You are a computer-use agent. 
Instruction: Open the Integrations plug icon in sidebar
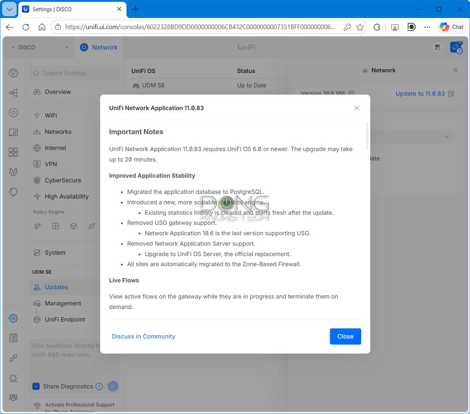[x=13, y=358]
